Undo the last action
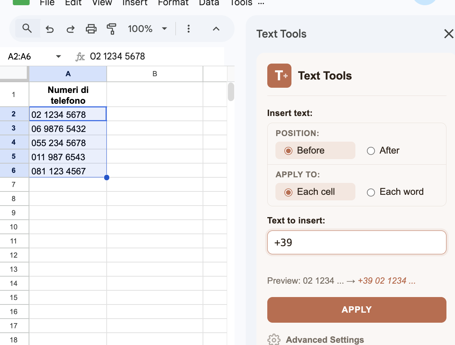The width and height of the screenshot is (455, 345). [x=50, y=29]
